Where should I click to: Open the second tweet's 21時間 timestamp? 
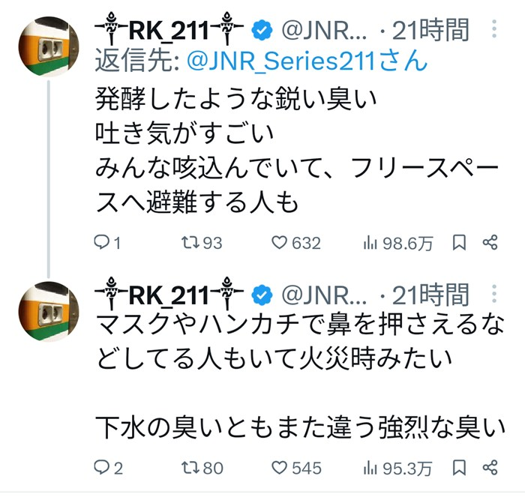point(435,294)
